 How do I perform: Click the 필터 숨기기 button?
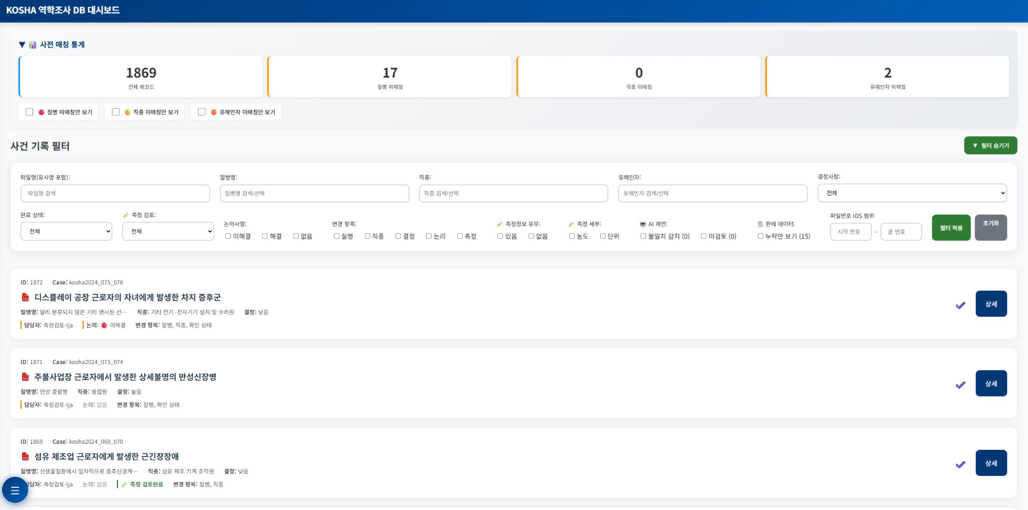coord(991,145)
